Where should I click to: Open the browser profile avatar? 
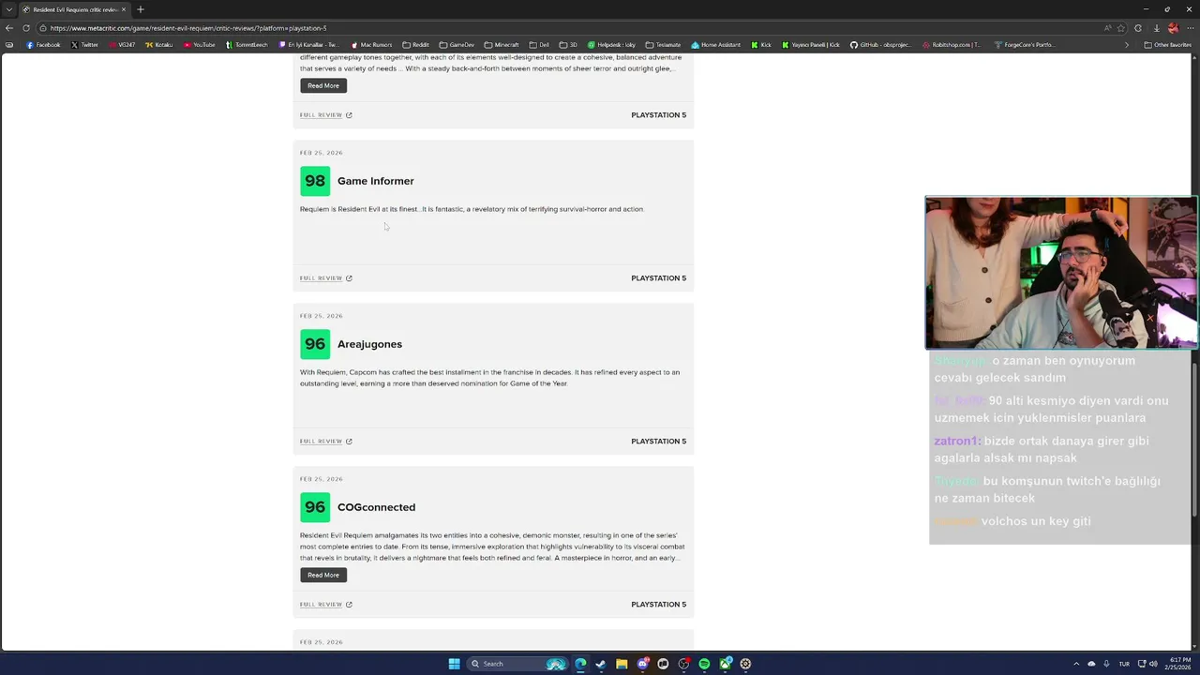tap(1173, 28)
